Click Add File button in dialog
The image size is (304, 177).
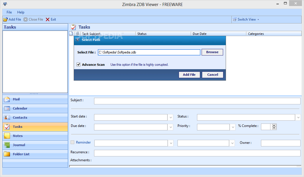[189, 75]
